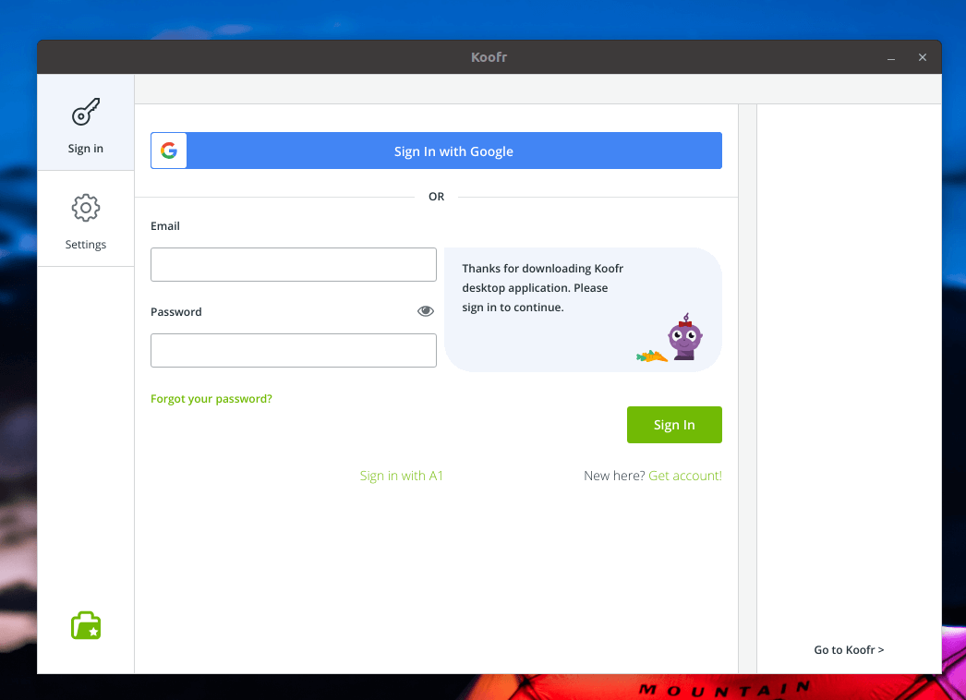Click the vertical scrollbar beside the form
This screenshot has height=700, width=966.
click(x=747, y=388)
